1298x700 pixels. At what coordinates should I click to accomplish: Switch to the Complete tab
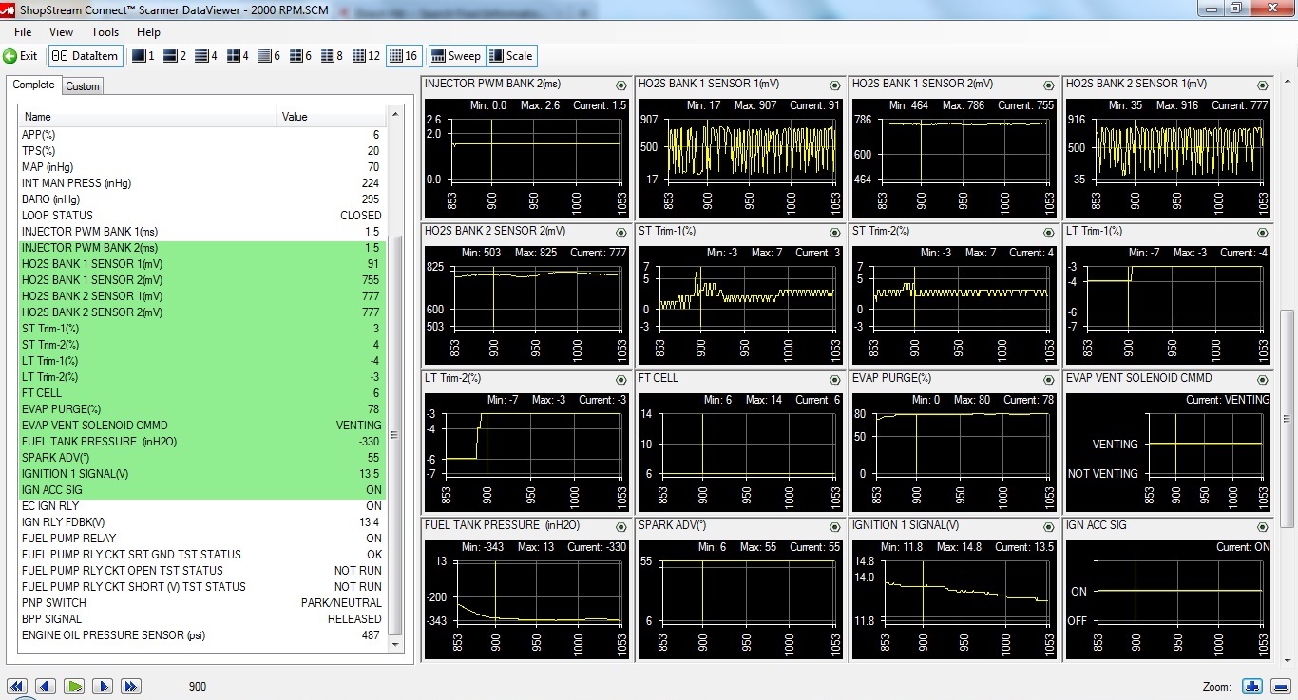coord(34,85)
